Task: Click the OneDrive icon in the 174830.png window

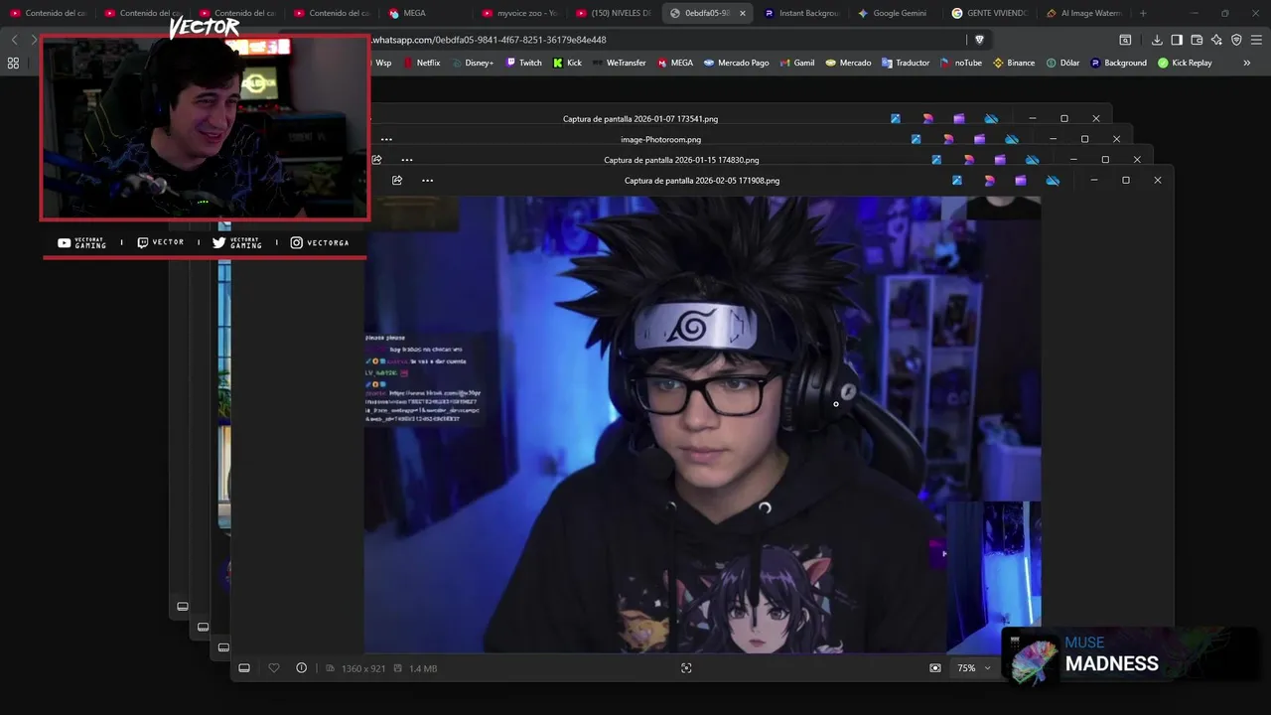Action: (x=1032, y=160)
